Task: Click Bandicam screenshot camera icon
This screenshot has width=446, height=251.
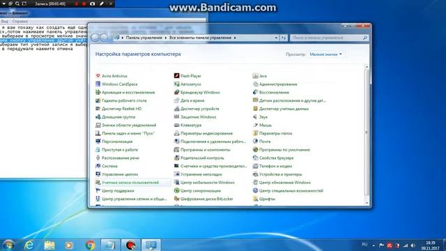Action: tap(93, 3)
